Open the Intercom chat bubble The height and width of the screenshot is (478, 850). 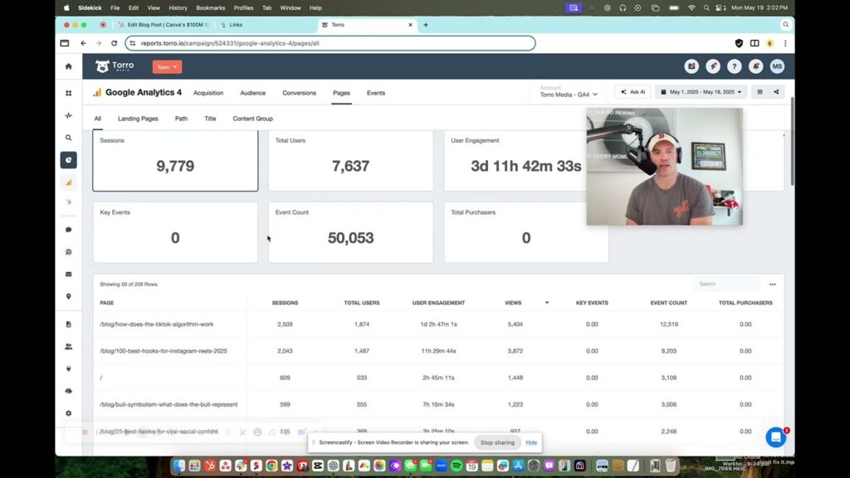tap(775, 437)
